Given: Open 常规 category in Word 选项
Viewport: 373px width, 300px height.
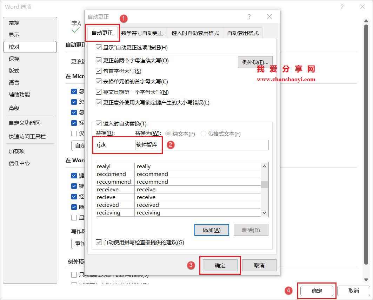Looking at the screenshot, I should coord(30,23).
